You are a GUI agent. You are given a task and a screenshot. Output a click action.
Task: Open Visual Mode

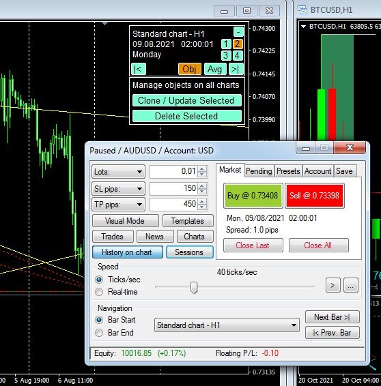pos(125,221)
